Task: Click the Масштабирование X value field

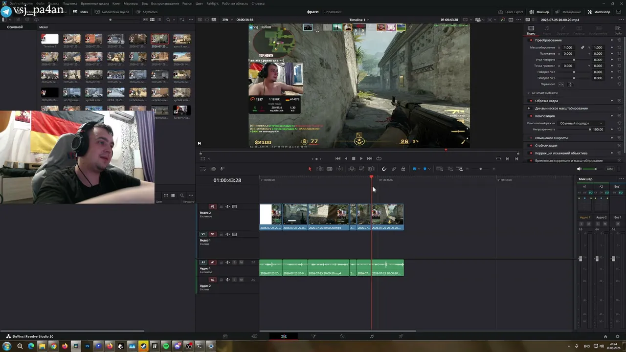Action: (568, 47)
